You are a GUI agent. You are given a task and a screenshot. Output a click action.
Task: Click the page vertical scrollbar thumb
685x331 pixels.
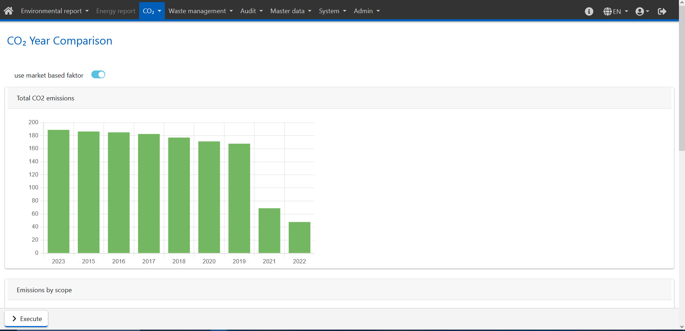[x=682, y=78]
